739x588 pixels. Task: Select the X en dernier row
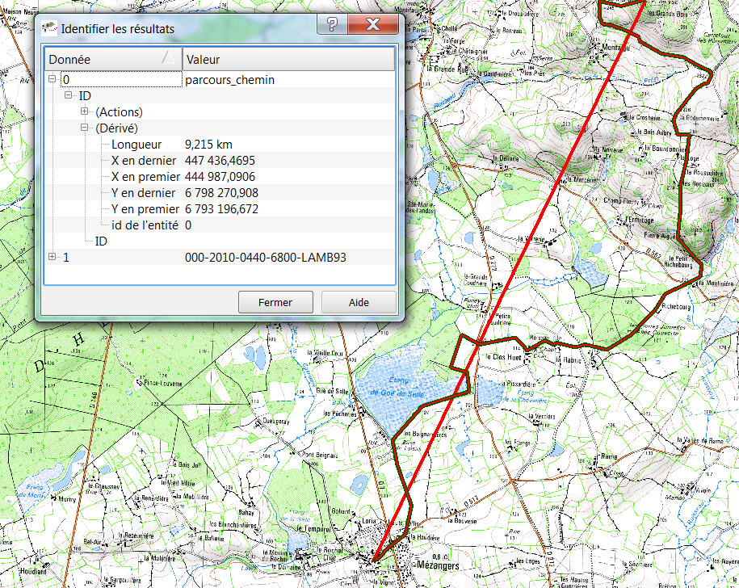coord(142,161)
